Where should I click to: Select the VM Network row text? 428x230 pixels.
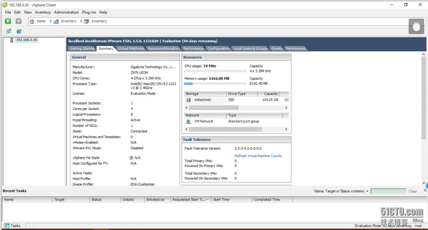click(204, 121)
